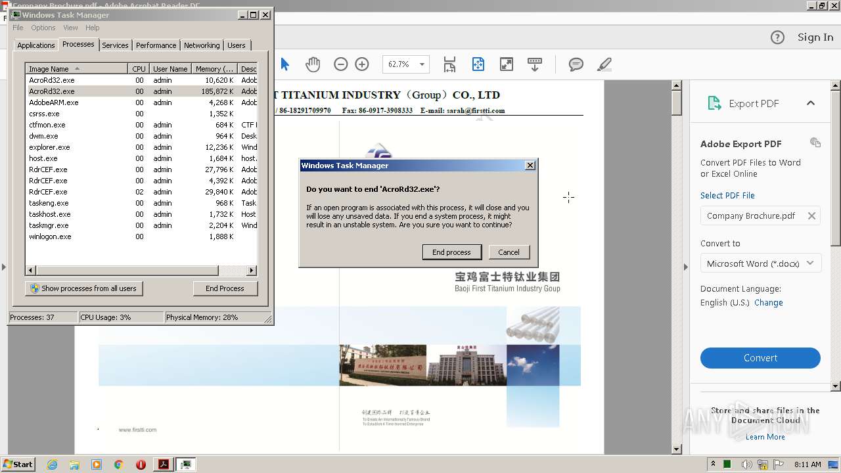Click the Fit to one full page icon
Image resolution: width=841 pixels, height=473 pixels.
click(478, 64)
